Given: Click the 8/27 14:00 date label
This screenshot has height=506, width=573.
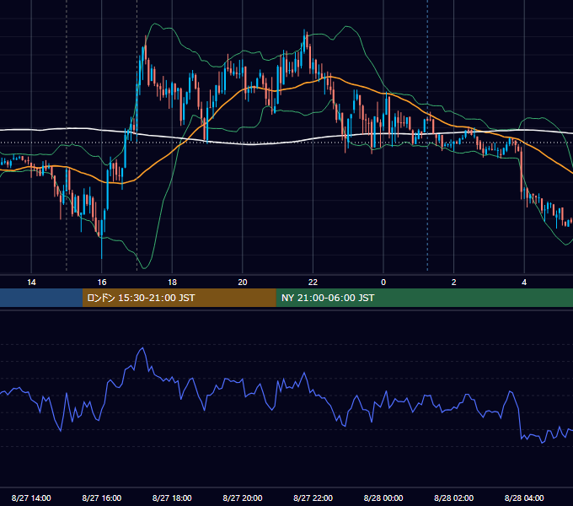Looking at the screenshot, I should [31, 498].
